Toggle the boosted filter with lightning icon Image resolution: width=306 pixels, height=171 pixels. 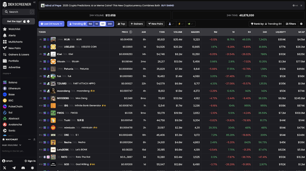(x=181, y=24)
